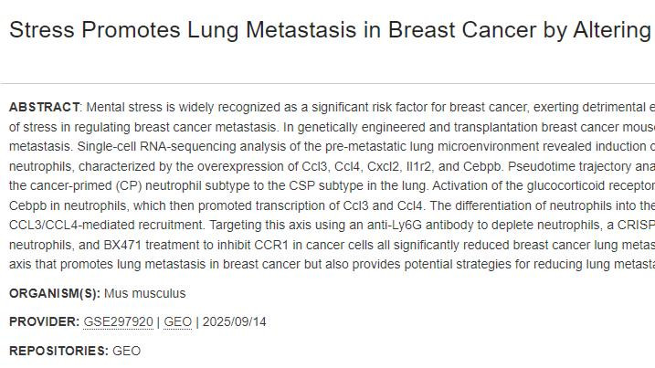This screenshot has height=368, width=655.
Task: Click the article title heading
Action: tap(329, 29)
